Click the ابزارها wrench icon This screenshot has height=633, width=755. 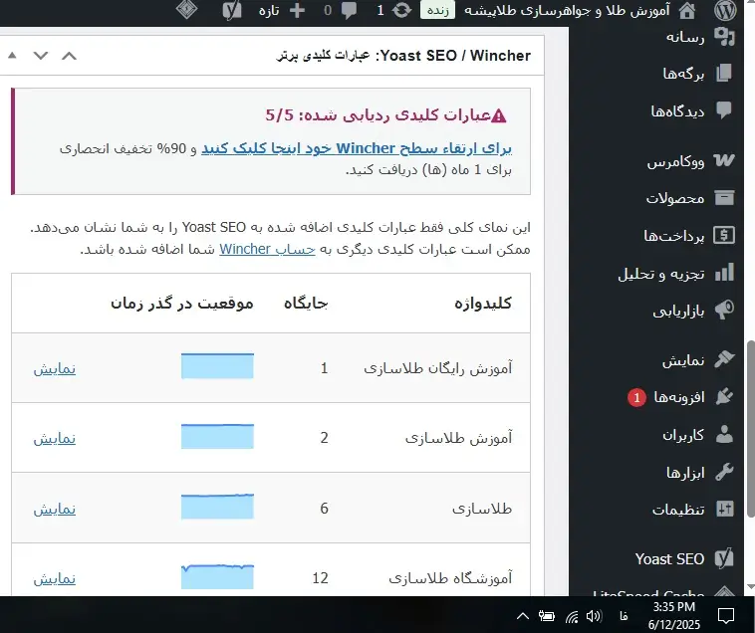tap(724, 472)
